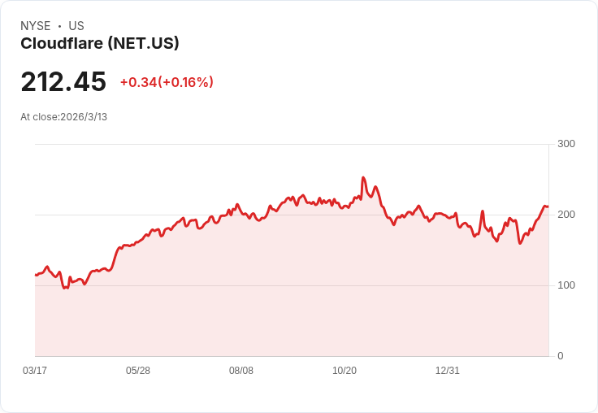
Task: Click the +0.34(+0.16%) price change
Action: pyautogui.click(x=167, y=82)
